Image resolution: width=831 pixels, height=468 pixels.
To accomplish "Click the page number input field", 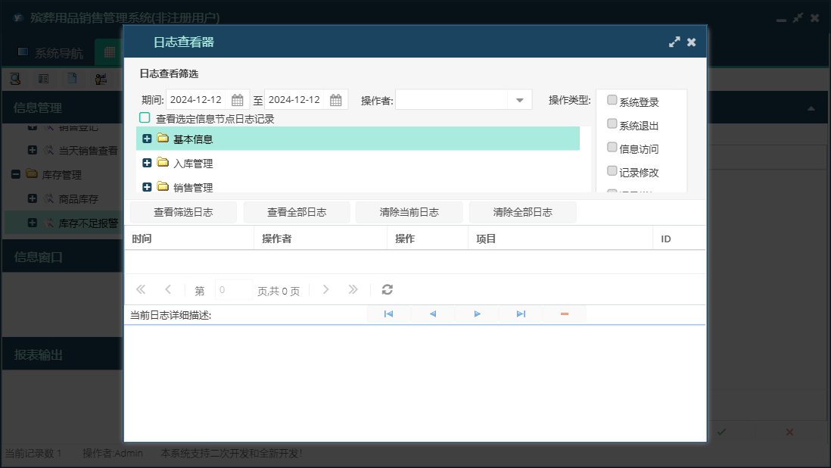I will [234, 290].
